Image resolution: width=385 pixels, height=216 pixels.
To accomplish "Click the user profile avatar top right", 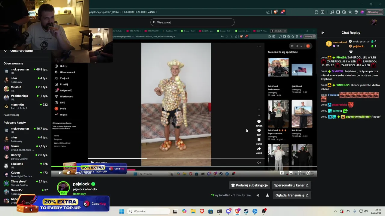I will [374, 22].
